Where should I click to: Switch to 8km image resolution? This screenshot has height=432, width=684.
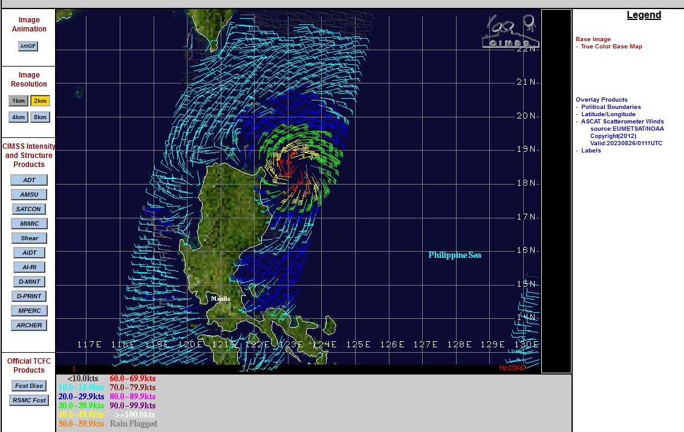pos(40,117)
